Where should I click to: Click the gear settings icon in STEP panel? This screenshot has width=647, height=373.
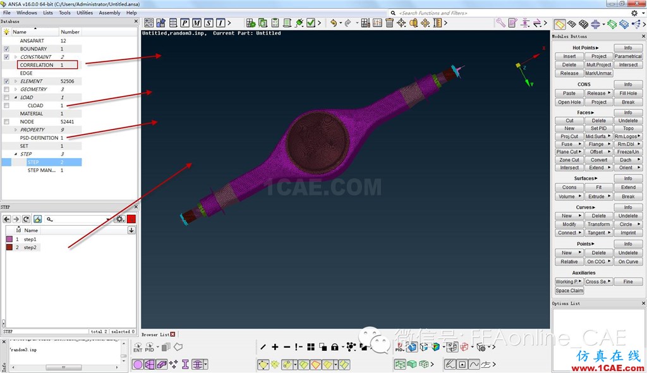click(x=119, y=219)
